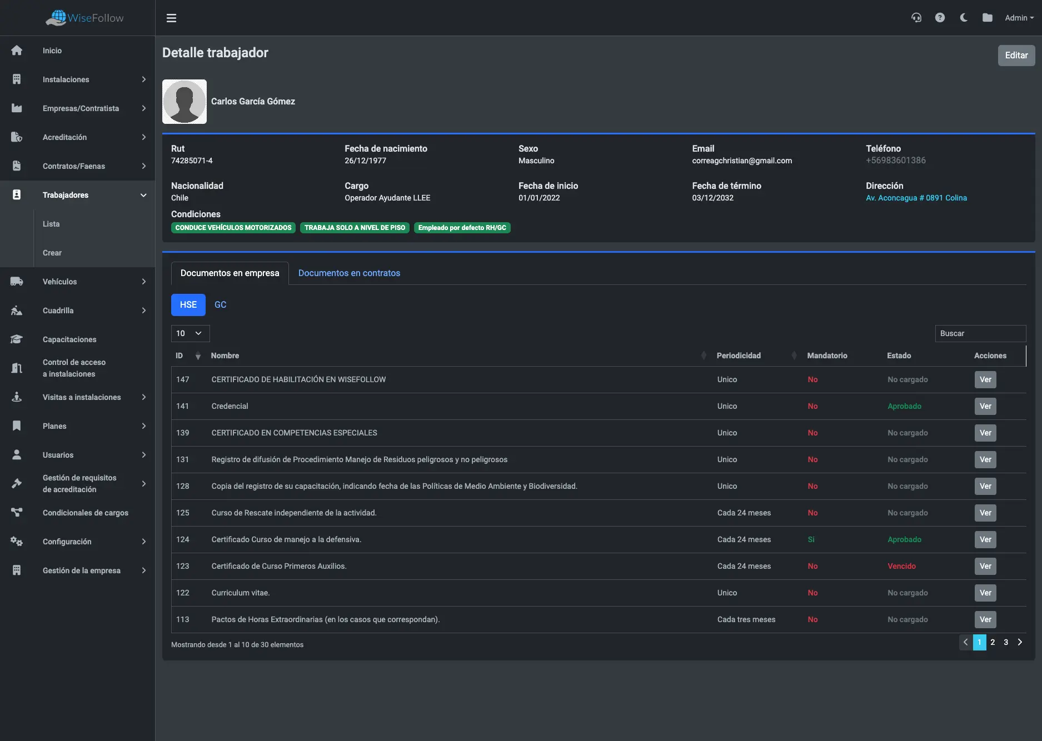1042x741 pixels.
Task: Click Ver for Curriculum vitae row
Action: tap(985, 593)
